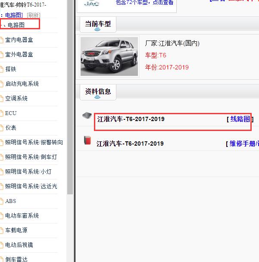Open 启动充电系统 diagram entry
This screenshot has height=262, width=259.
tap(22, 84)
